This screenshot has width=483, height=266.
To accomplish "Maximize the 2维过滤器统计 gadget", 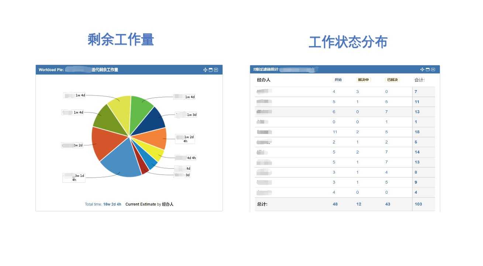I will pyautogui.click(x=428, y=69).
